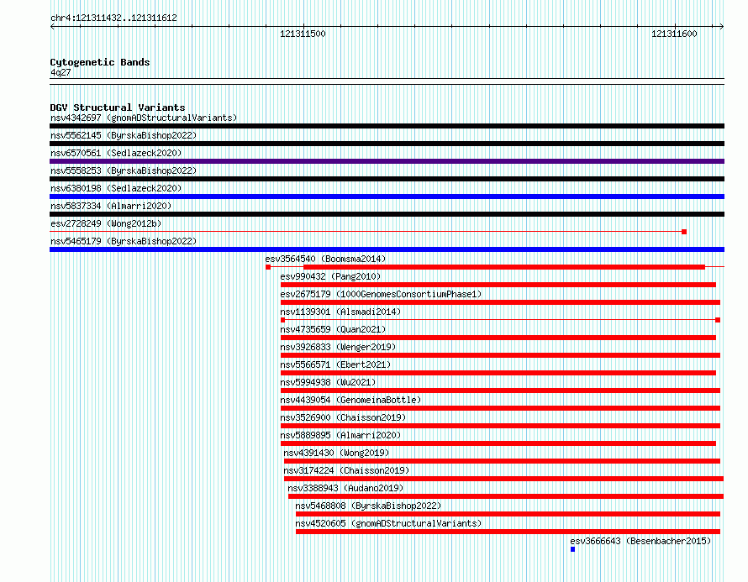The width and height of the screenshot is (748, 582).
Task: Open nsv5889895 (Almarri2020) label
Action: [x=340, y=435]
